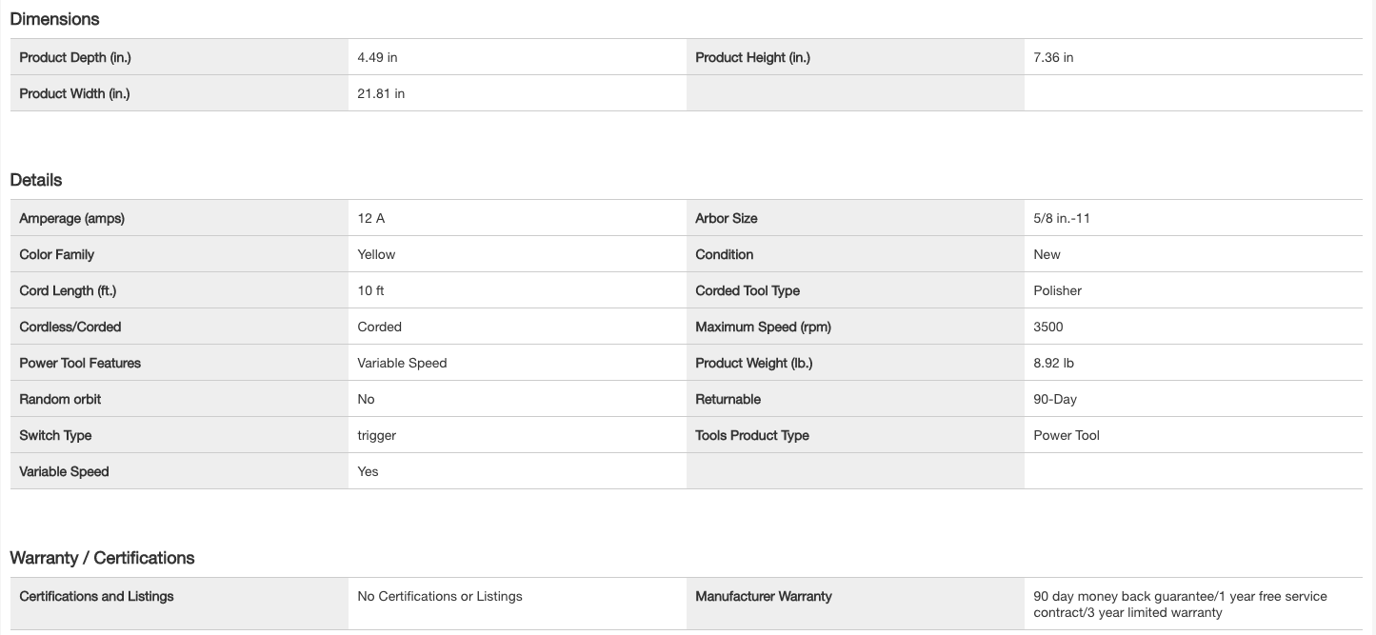The height and width of the screenshot is (635, 1376).
Task: Select the Product Depth (in.) label
Action: coord(75,57)
